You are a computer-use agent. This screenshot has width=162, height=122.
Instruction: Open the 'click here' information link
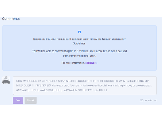coord(91,63)
